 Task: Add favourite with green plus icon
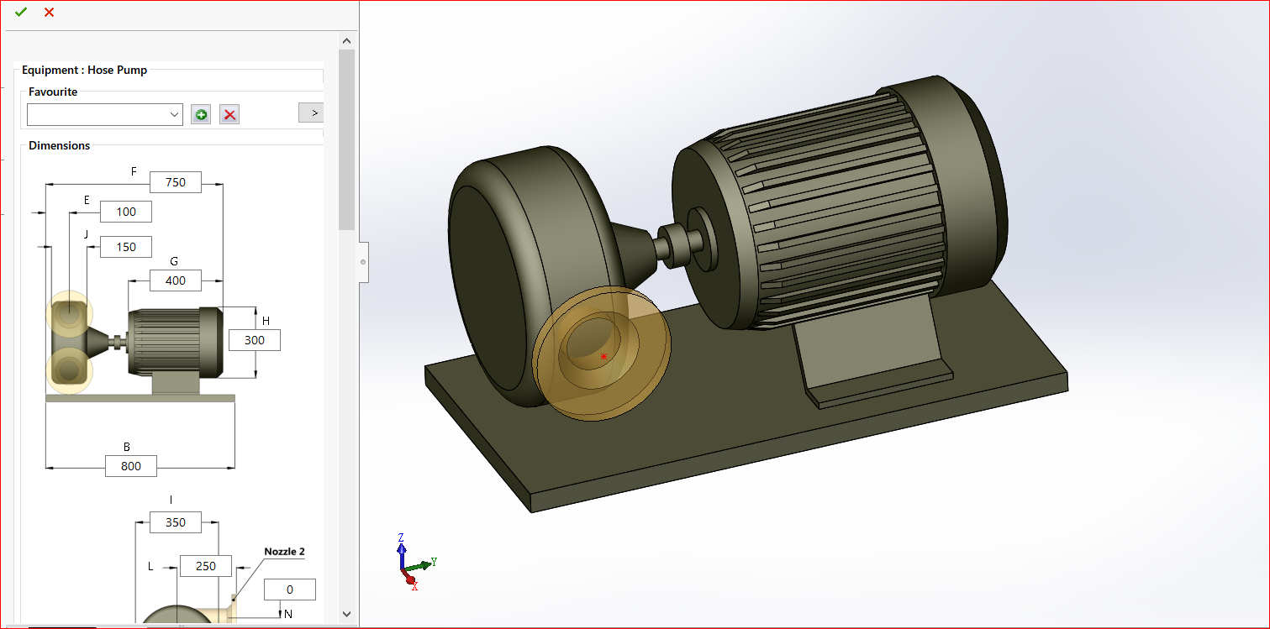tap(201, 114)
